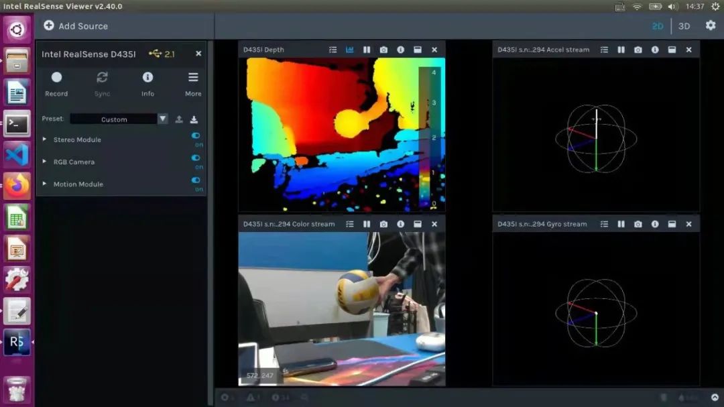
Task: Click the Add Source button
Action: [x=76, y=26]
